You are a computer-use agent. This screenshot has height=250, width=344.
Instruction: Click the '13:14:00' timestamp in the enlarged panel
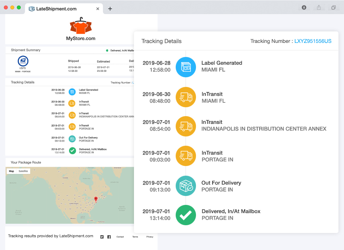[160, 218]
